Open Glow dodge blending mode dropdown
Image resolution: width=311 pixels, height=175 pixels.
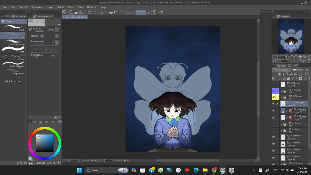[285, 70]
